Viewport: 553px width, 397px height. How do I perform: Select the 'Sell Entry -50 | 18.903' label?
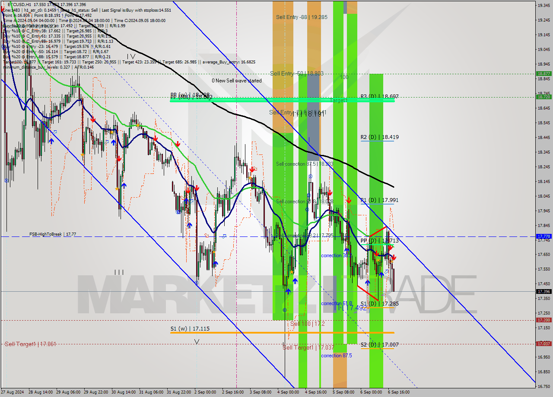click(x=297, y=74)
